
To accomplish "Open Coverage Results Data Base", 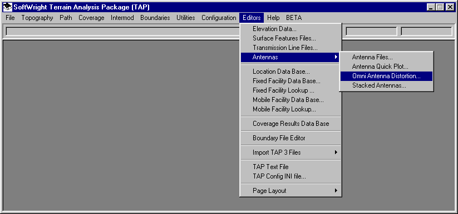I will click(x=290, y=124).
